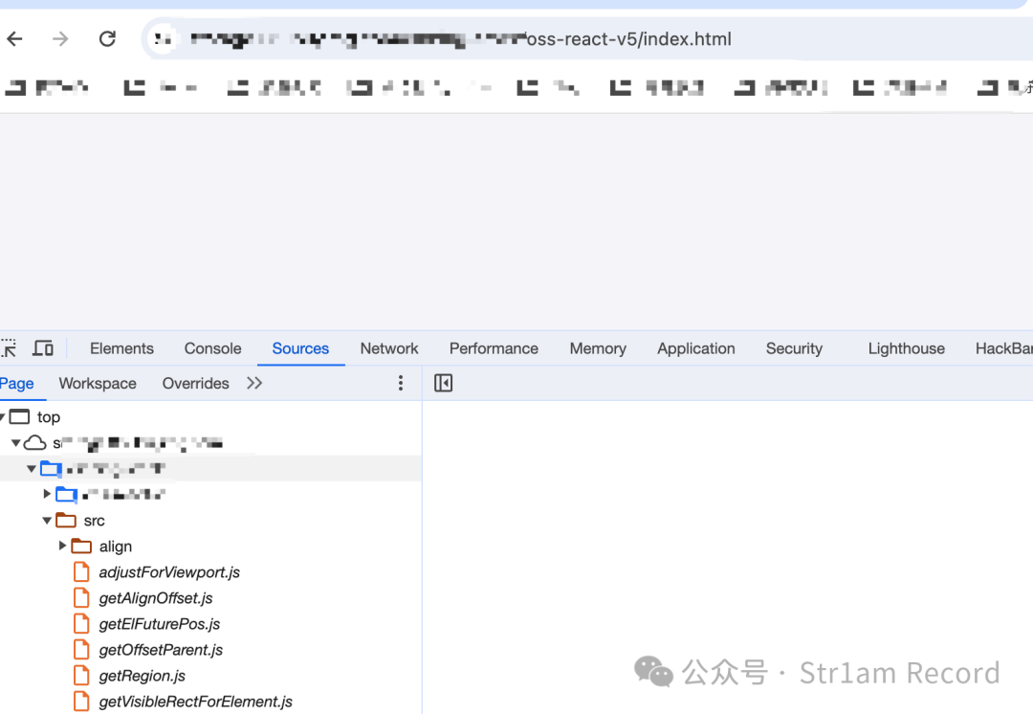Switch to the Network tab
The width and height of the screenshot is (1033, 714).
tap(388, 348)
